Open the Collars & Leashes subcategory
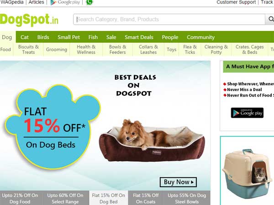 148,50
